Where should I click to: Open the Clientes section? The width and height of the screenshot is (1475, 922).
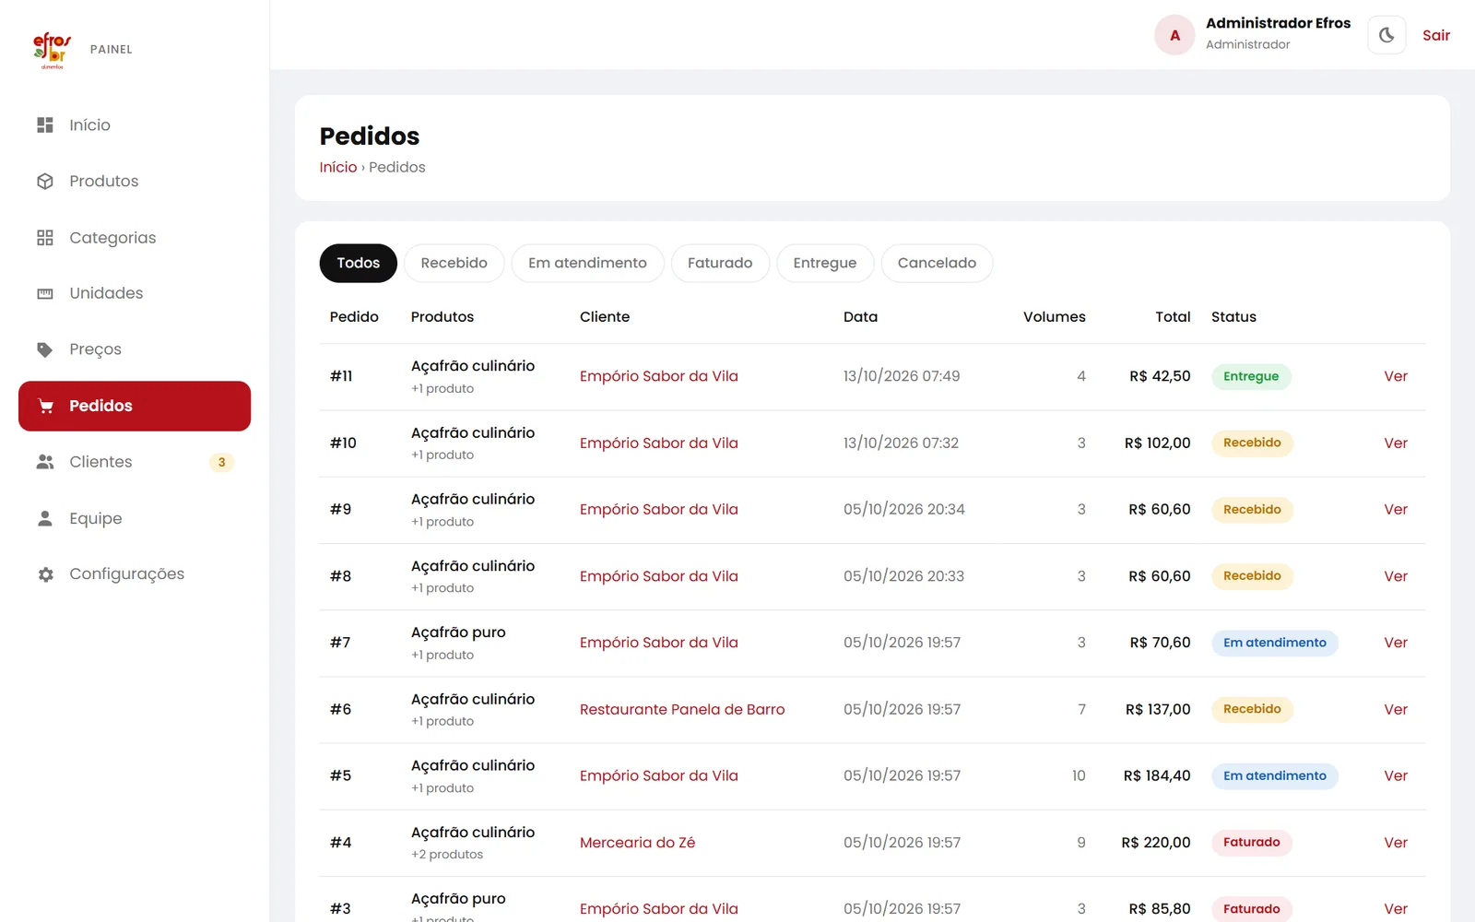(135, 462)
